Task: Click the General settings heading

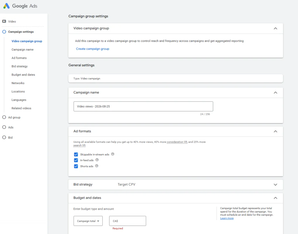Action: pyautogui.click(x=81, y=65)
